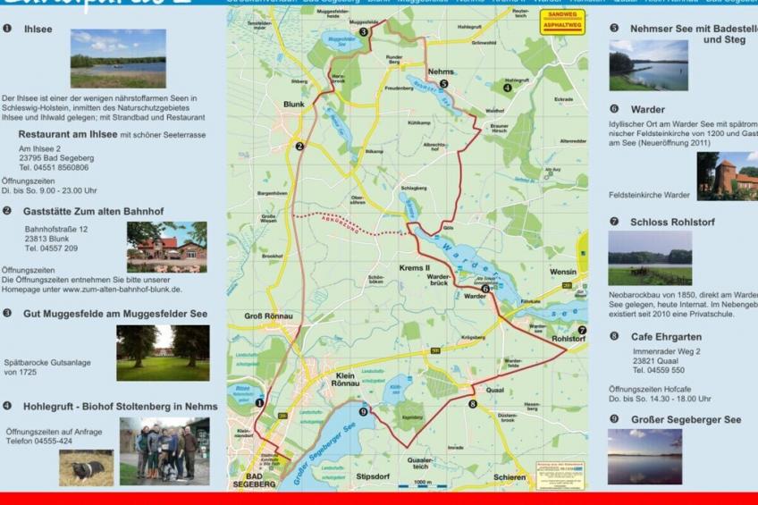View the Schloss Rohlstorf photo
The width and height of the screenshot is (758, 505).
click(x=650, y=258)
